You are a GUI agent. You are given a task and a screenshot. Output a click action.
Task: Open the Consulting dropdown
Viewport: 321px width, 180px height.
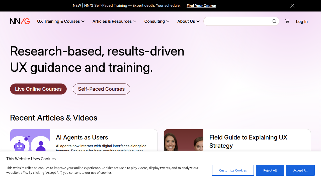(156, 21)
